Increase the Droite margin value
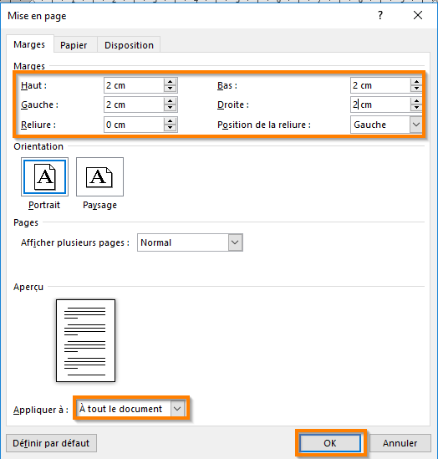 tap(416, 101)
